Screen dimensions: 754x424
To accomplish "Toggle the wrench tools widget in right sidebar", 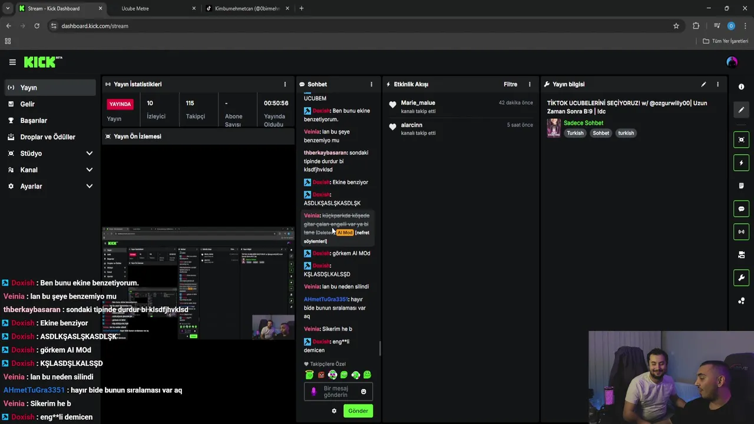I will [x=741, y=277].
